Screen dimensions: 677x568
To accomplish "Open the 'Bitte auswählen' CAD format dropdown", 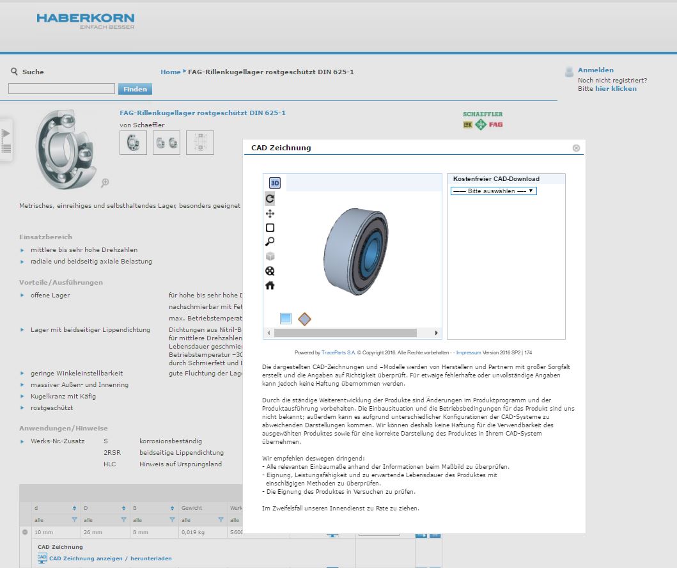I will point(493,191).
